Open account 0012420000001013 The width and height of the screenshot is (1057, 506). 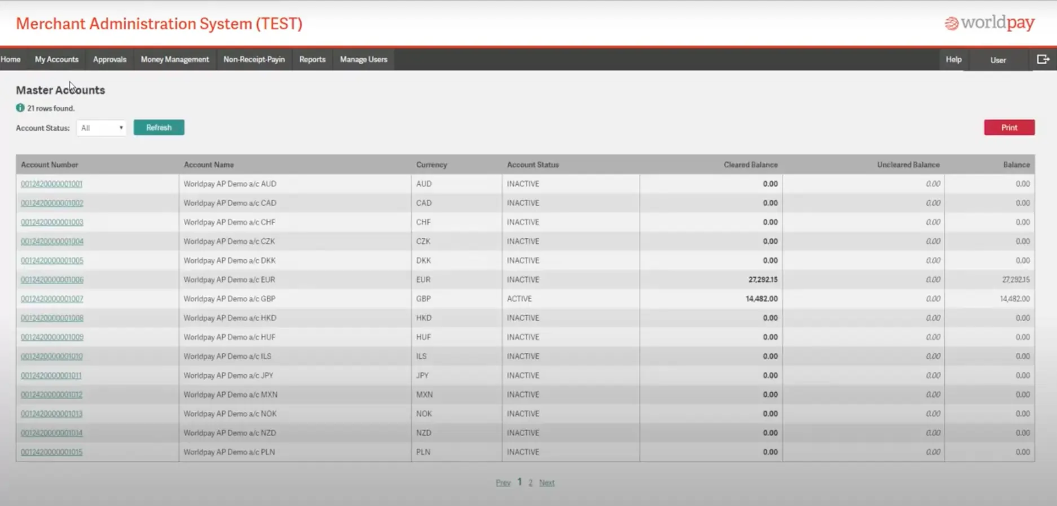tap(51, 414)
